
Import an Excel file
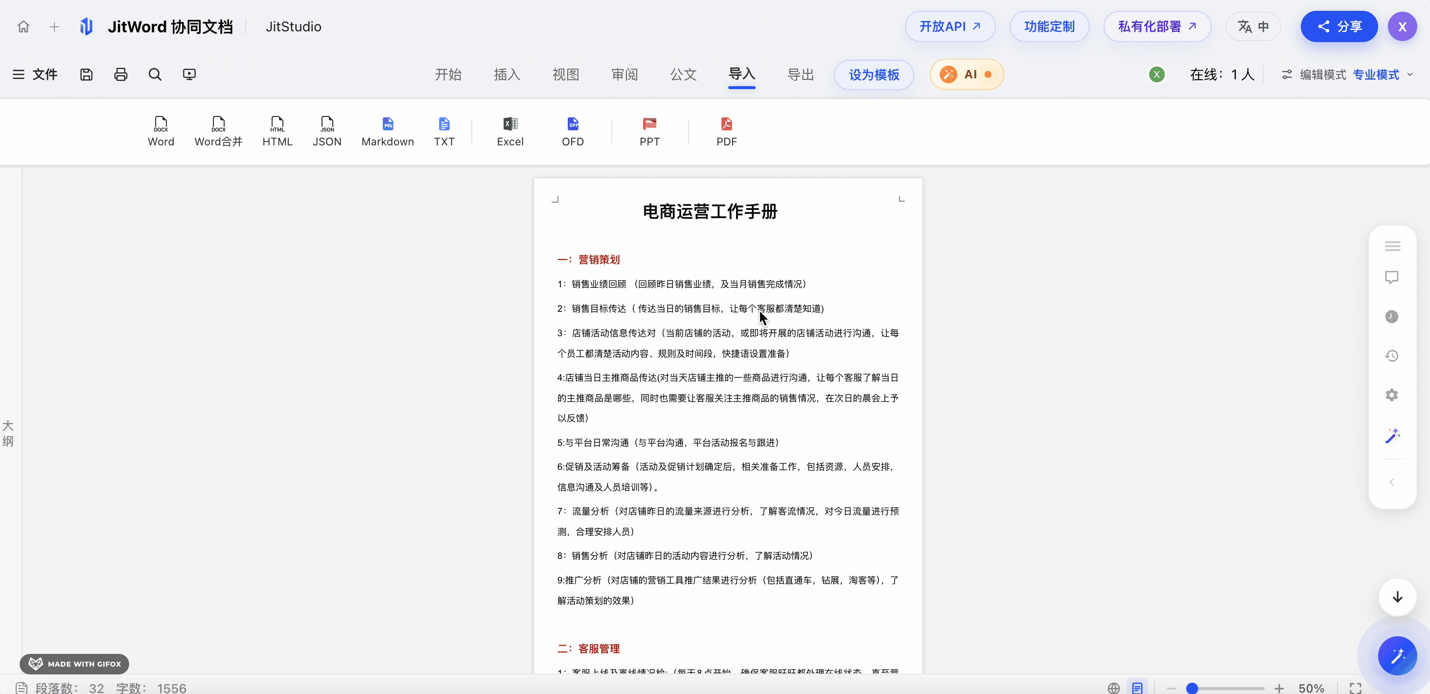(510, 132)
